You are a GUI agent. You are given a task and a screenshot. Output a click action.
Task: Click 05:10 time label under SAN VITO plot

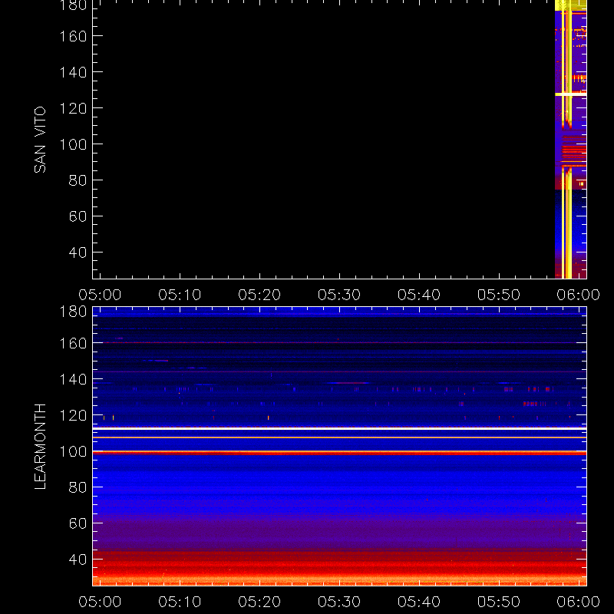click(x=180, y=295)
